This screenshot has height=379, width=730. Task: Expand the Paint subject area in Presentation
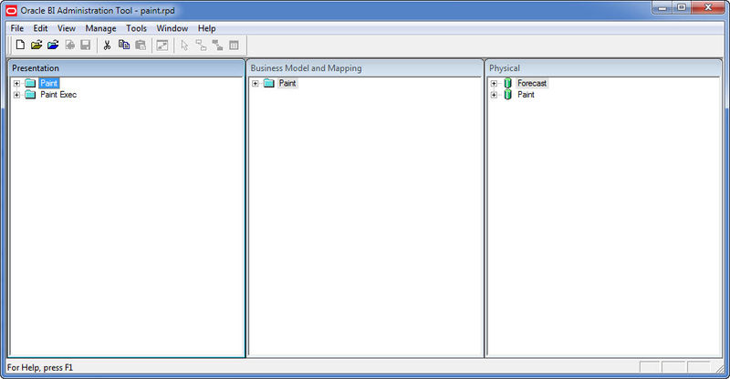coord(16,84)
